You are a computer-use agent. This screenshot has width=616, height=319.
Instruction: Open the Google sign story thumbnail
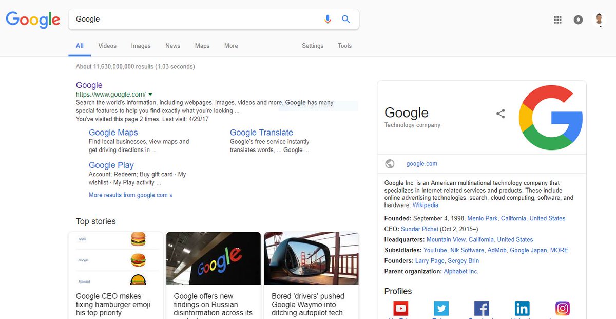[x=214, y=258]
